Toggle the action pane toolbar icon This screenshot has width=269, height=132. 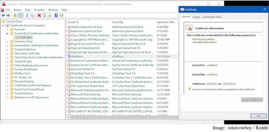(x=61, y=15)
